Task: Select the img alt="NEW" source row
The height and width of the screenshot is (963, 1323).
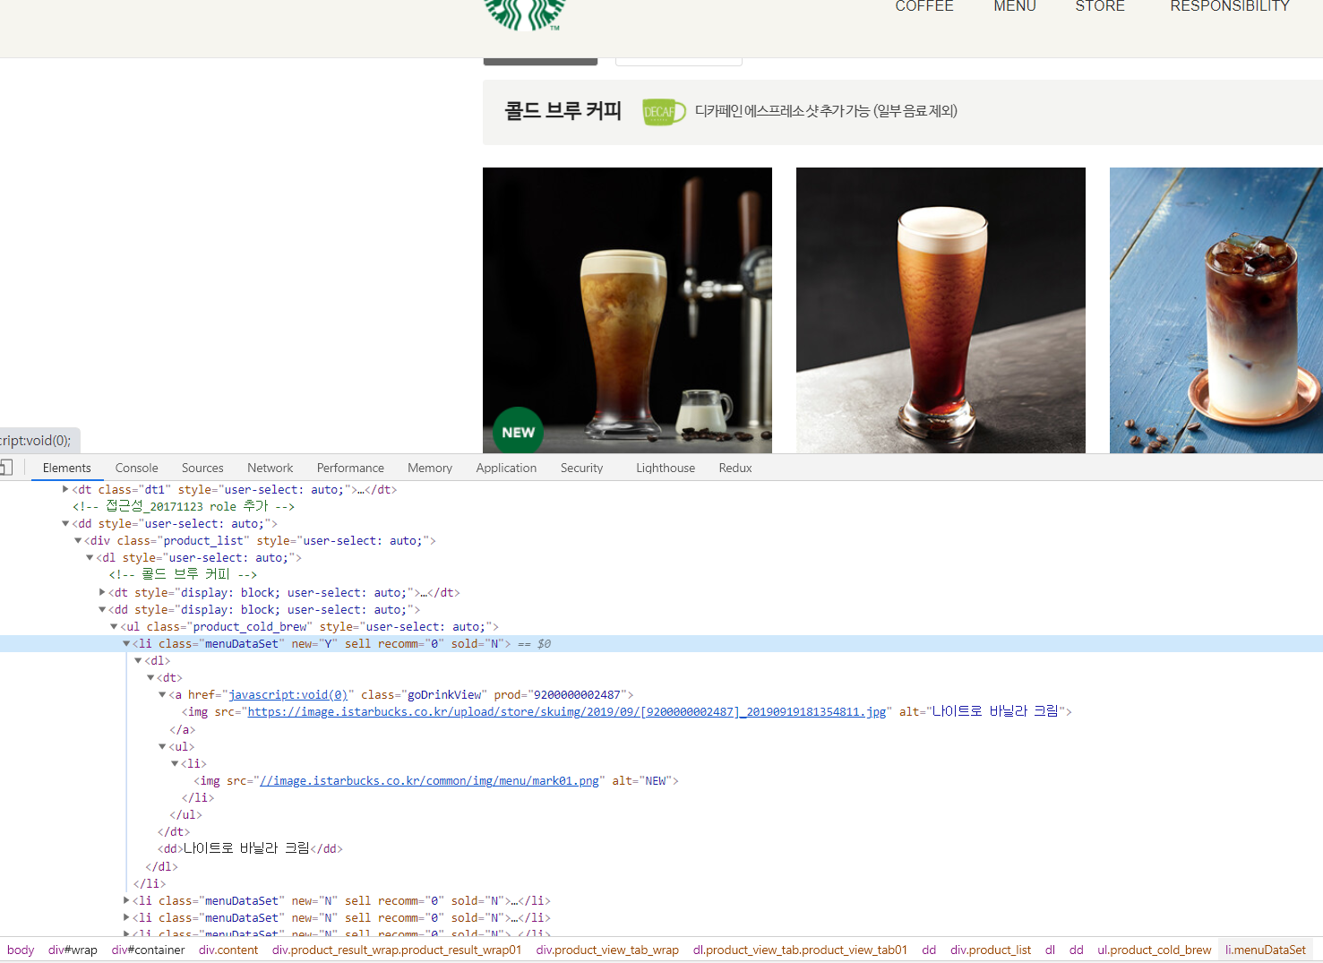Action: pos(436,781)
